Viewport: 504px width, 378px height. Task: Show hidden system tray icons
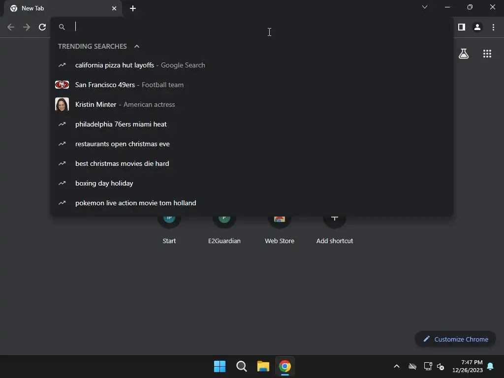point(397,366)
